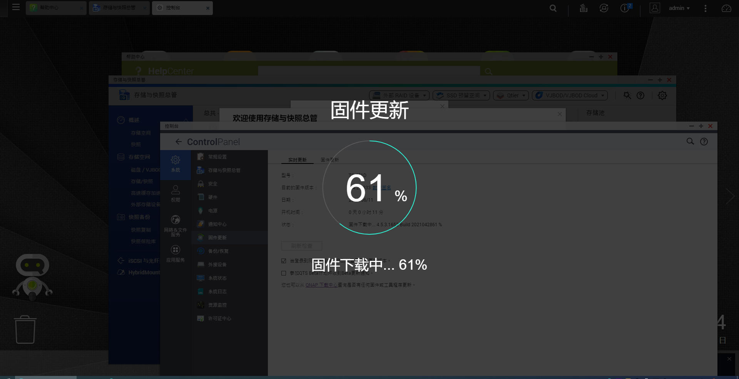The height and width of the screenshot is (379, 739).
Task: Open the external RAID device dropdown
Action: pos(399,95)
